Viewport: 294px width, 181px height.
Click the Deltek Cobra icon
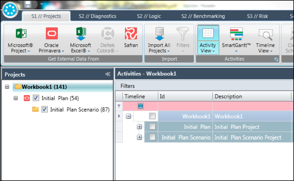(108, 34)
